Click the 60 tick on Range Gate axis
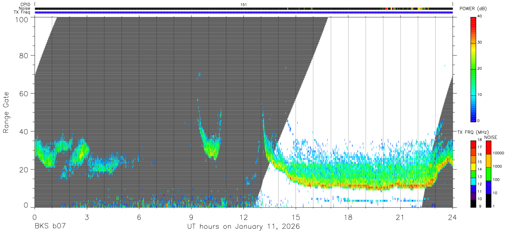The height and width of the screenshot is (235, 509). click(x=24, y=93)
